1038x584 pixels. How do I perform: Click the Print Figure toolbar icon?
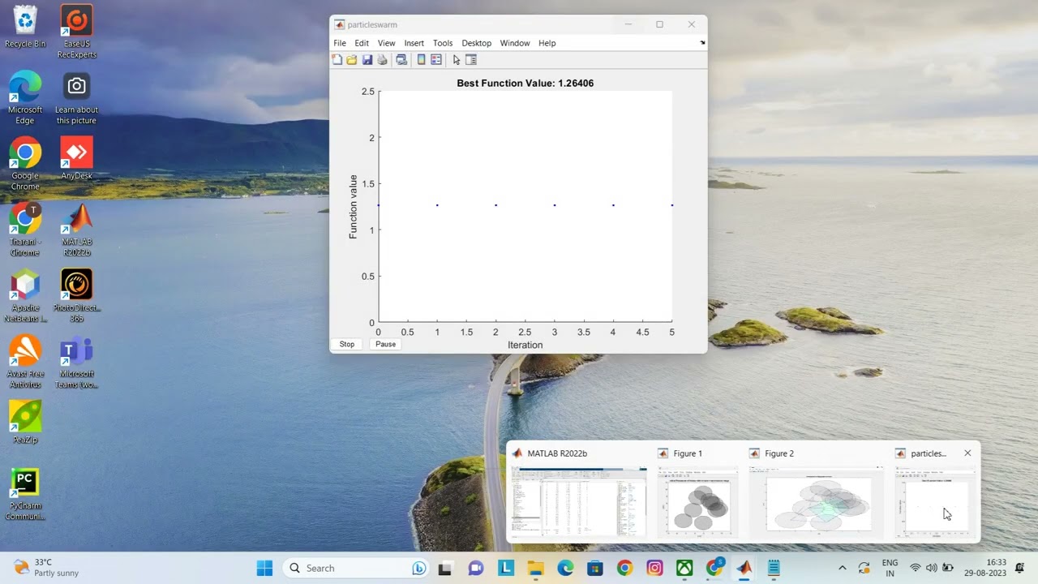click(x=382, y=60)
